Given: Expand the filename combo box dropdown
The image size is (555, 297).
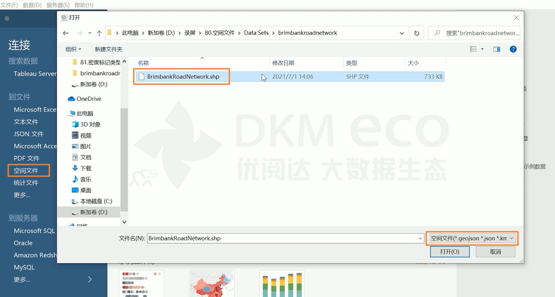Looking at the screenshot, I should 420,238.
